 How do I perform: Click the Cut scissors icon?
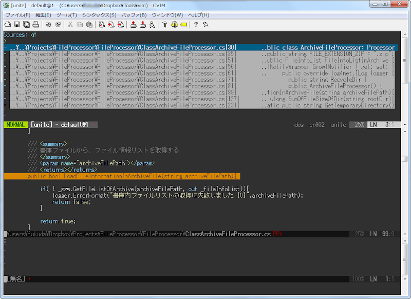coord(70,25)
